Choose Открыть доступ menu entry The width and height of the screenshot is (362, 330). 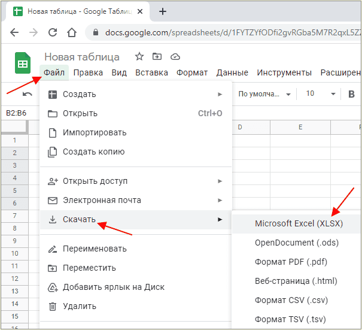[136, 181]
